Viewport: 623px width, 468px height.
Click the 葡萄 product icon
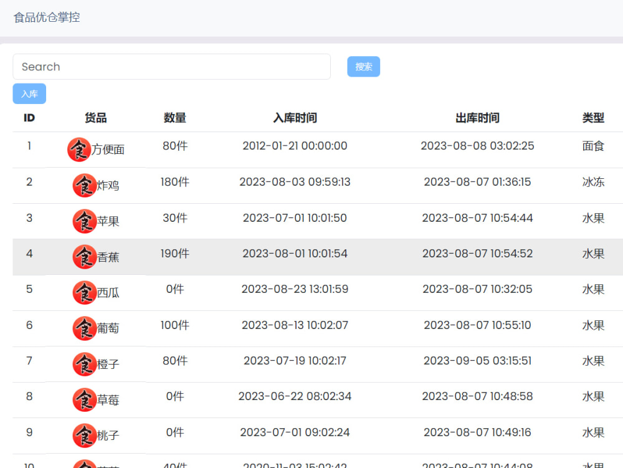tap(85, 328)
